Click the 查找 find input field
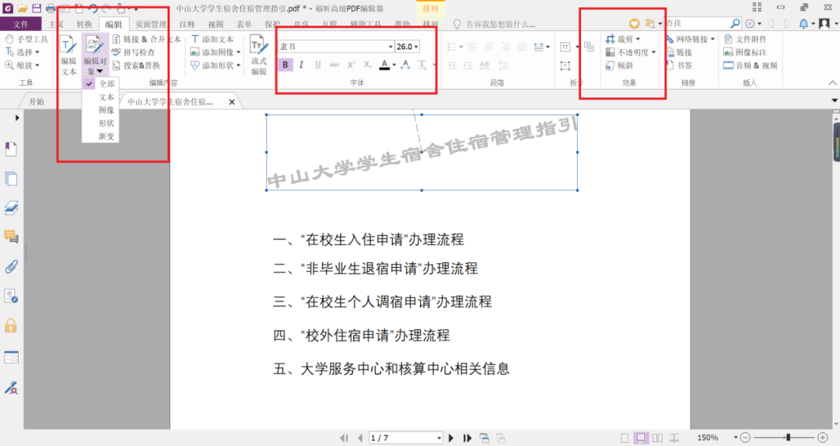Screen dimensions: 840x446 pos(698,23)
